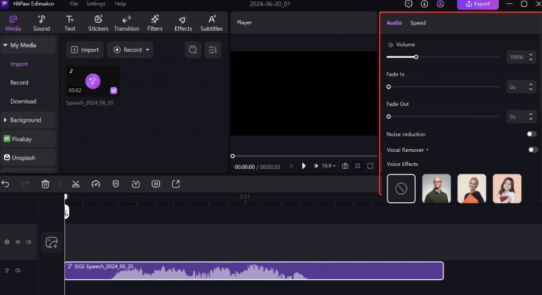Viewport: 542px width, 295px height.
Task: Click the trash delete icon in timeline toolbar
Action: click(x=46, y=184)
